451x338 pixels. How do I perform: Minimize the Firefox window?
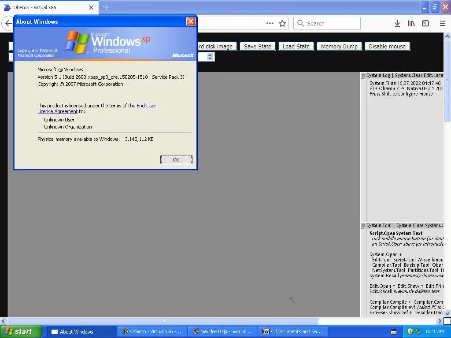pyautogui.click(x=425, y=7)
